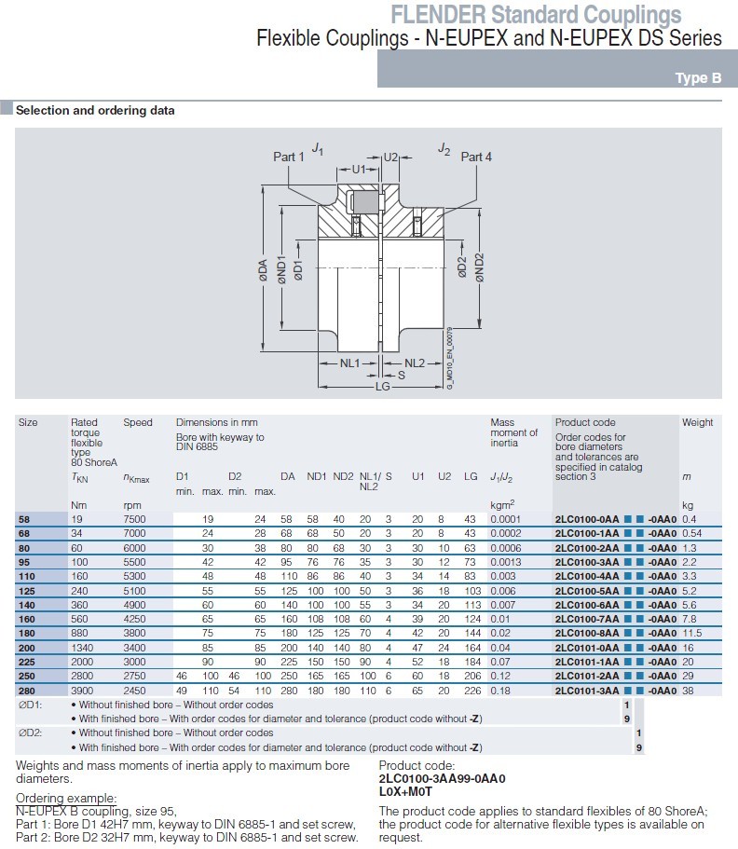738x849 pixels.
Task: Select size 125 in the Size column
Action: coord(26,591)
